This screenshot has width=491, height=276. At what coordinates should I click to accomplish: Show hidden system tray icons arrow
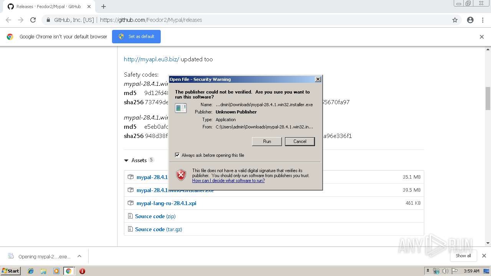[x=428, y=271]
